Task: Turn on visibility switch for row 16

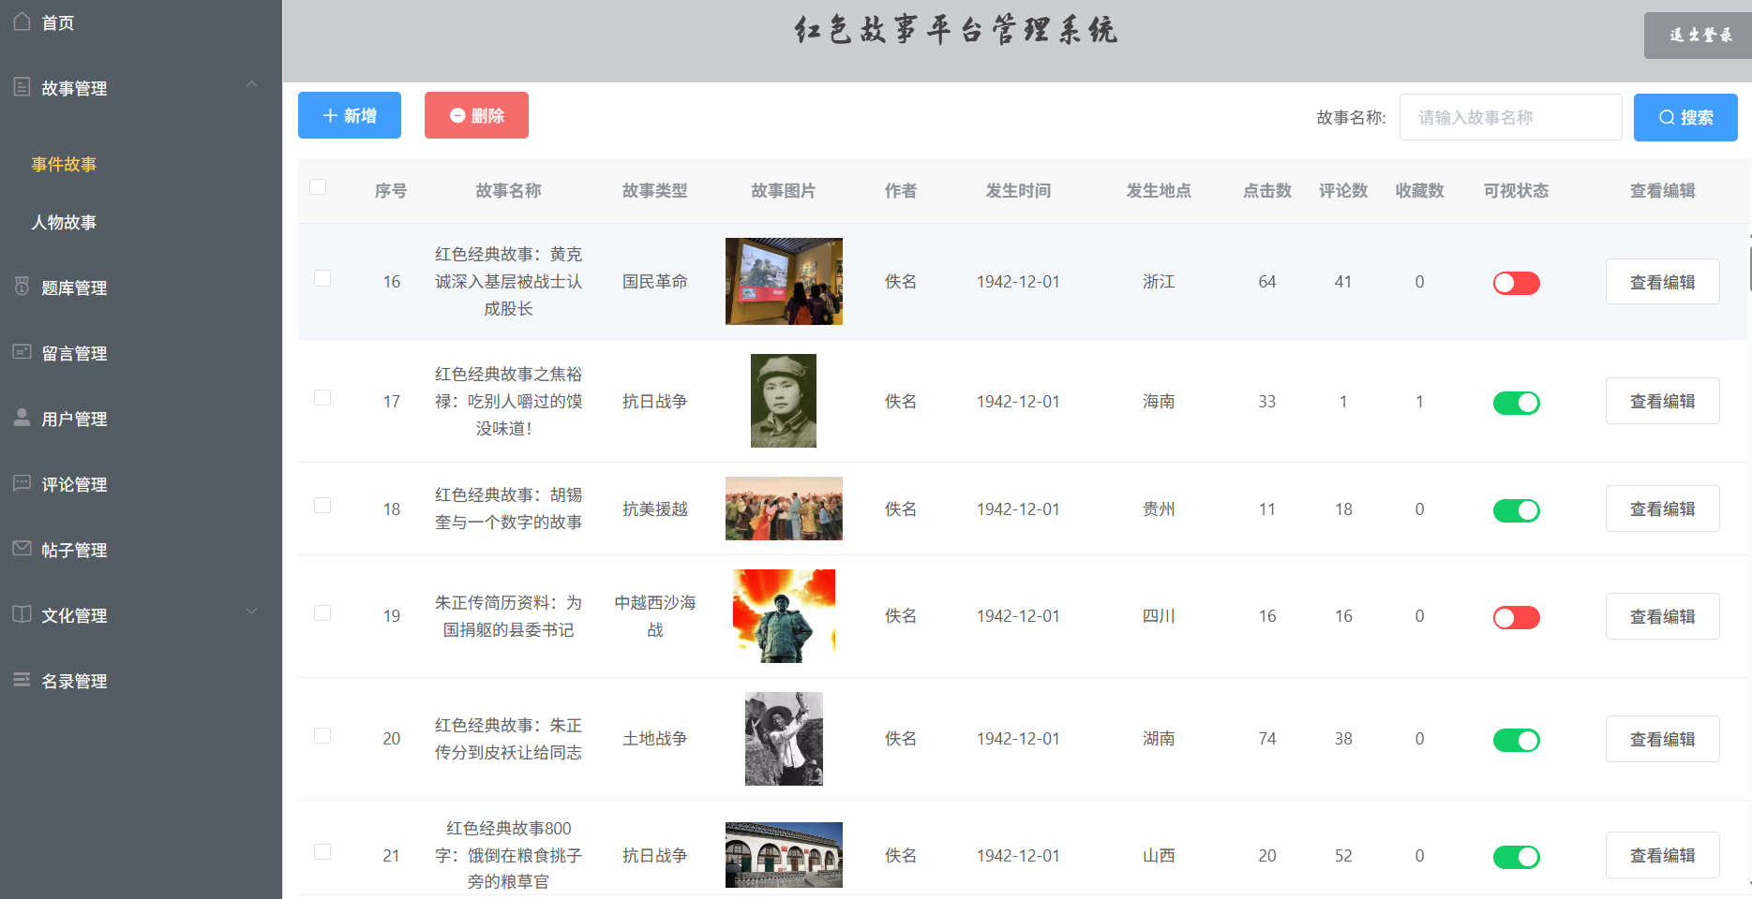Action: [1516, 283]
